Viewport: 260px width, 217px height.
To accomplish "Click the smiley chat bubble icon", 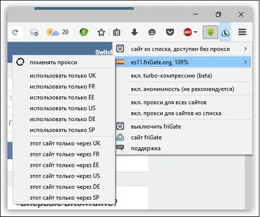I will coord(152,32).
